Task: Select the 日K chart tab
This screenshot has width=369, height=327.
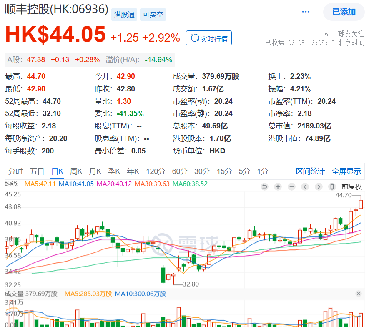Action: tap(58, 171)
